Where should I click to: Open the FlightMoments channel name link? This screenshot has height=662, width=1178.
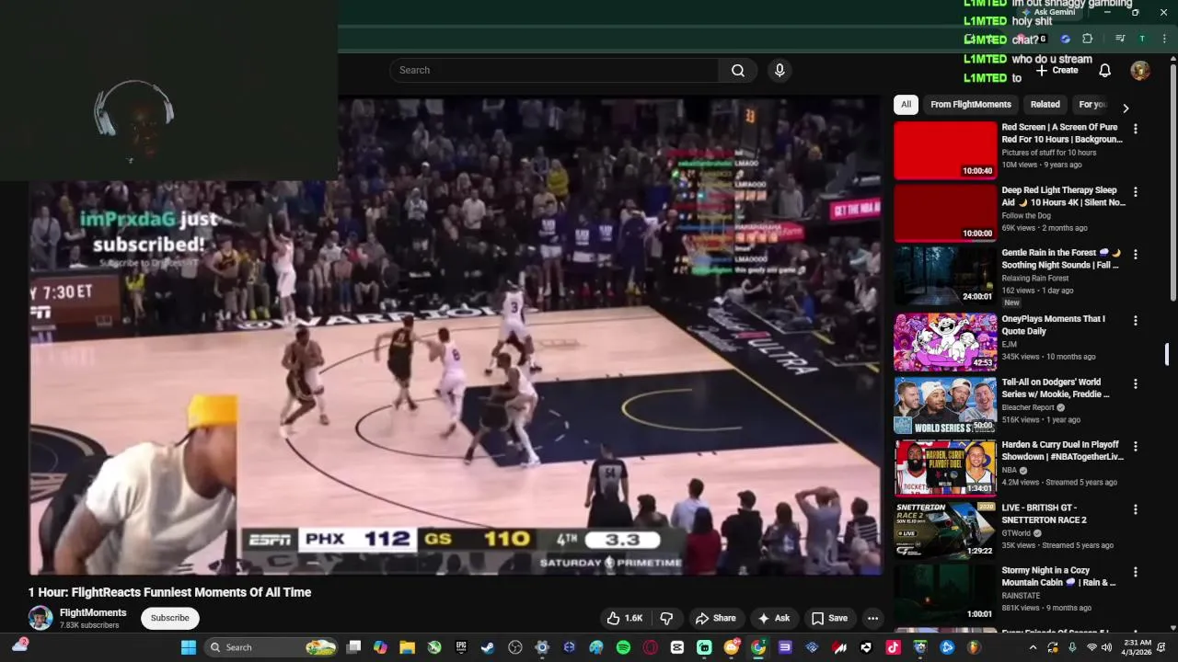pyautogui.click(x=93, y=612)
